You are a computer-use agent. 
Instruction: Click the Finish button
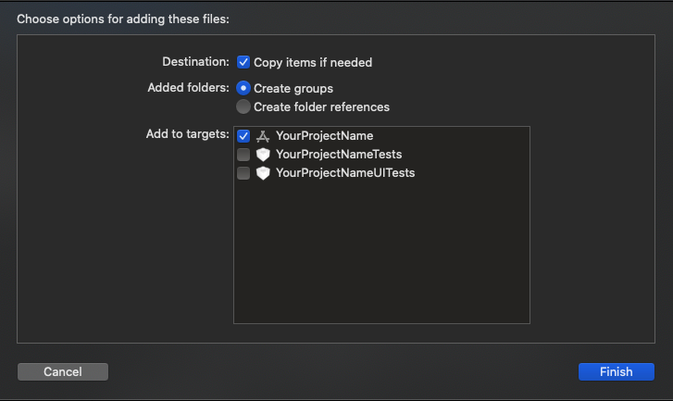(616, 371)
